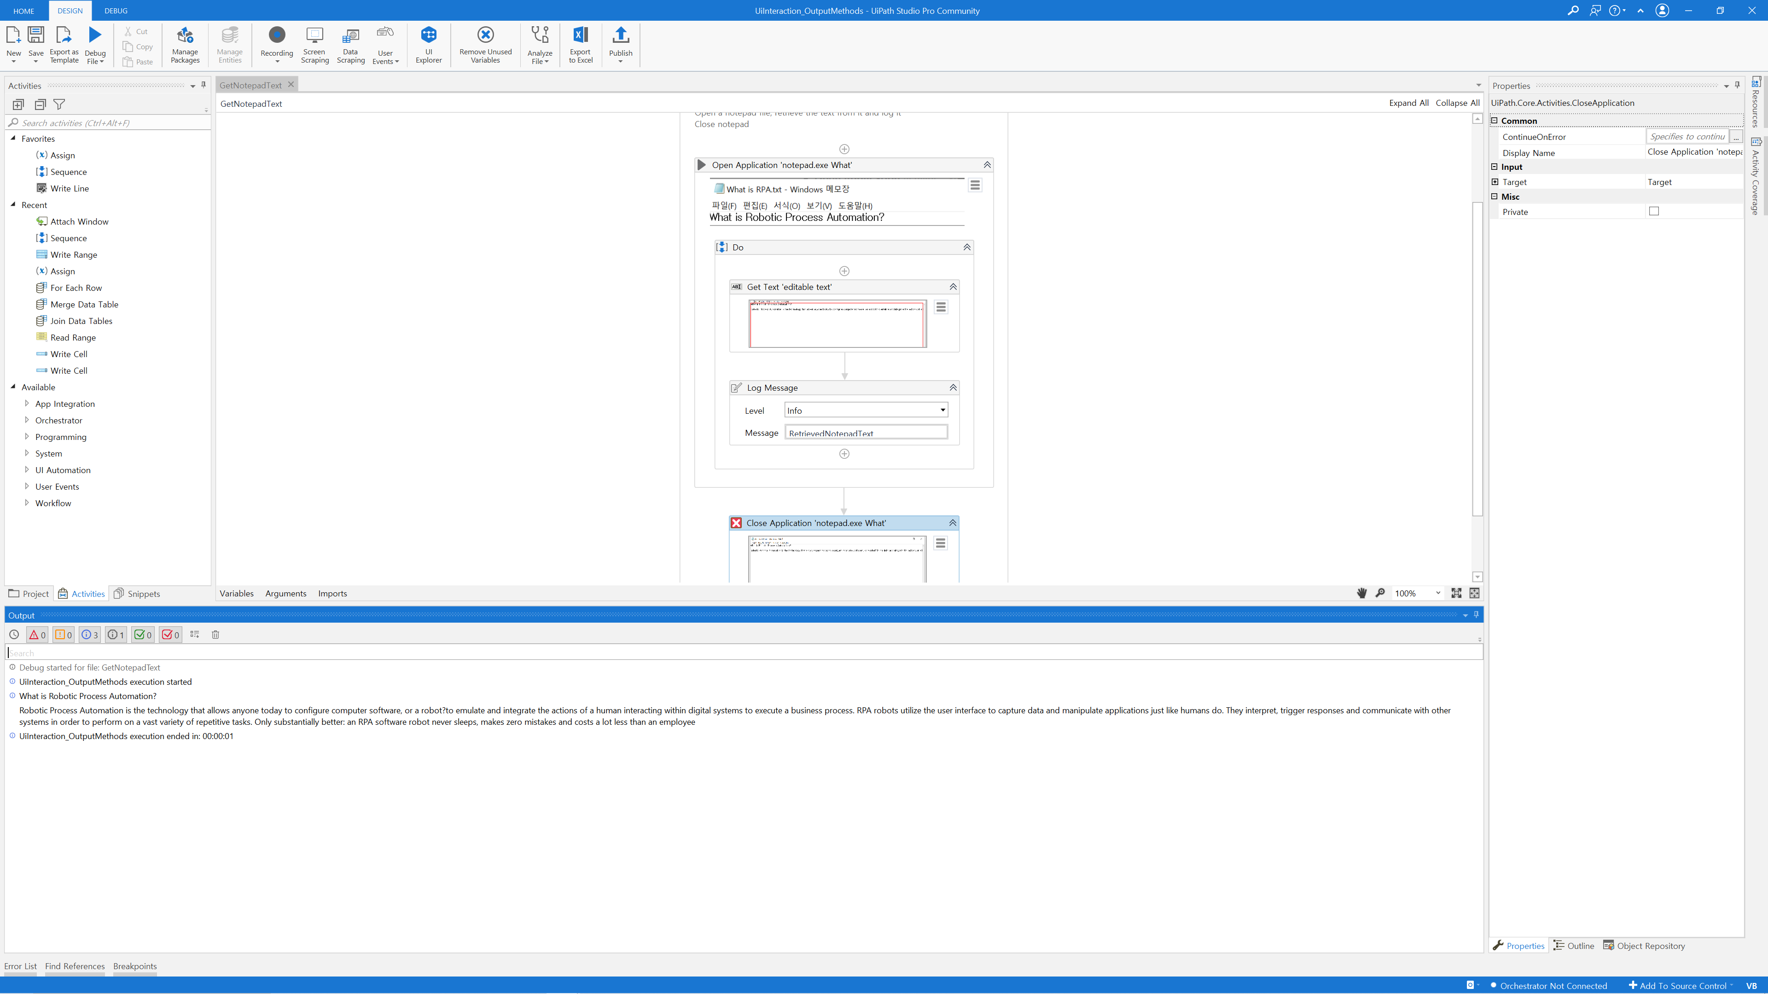Open the Outline tab

pos(1574,945)
